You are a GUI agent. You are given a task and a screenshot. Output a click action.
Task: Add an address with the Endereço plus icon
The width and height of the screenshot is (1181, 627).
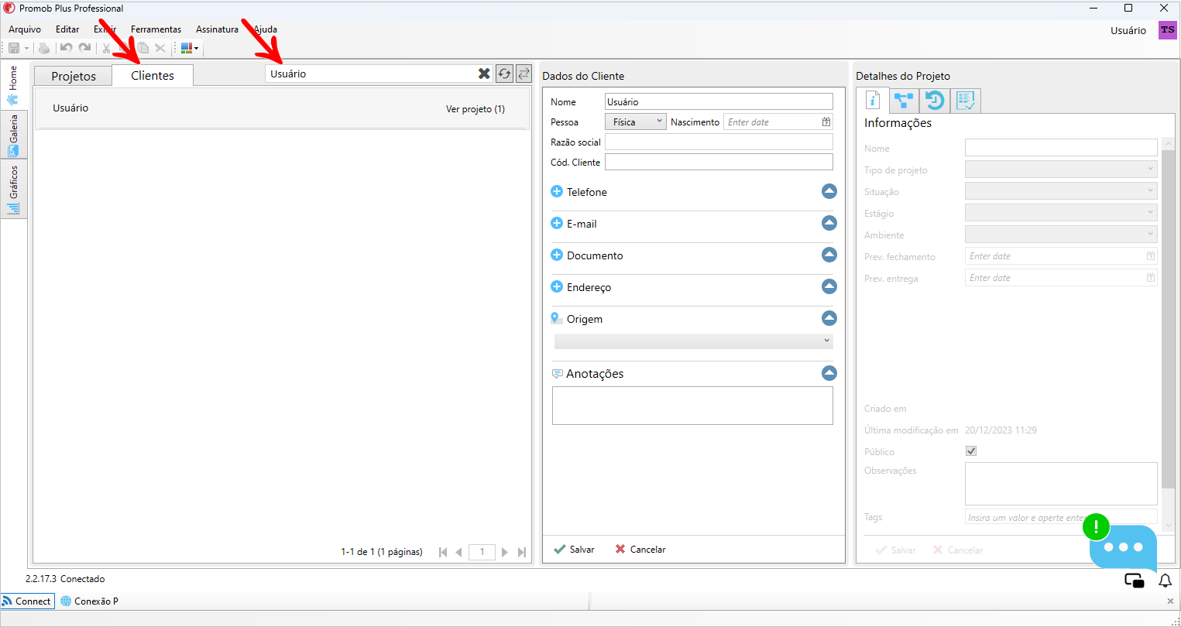point(556,286)
